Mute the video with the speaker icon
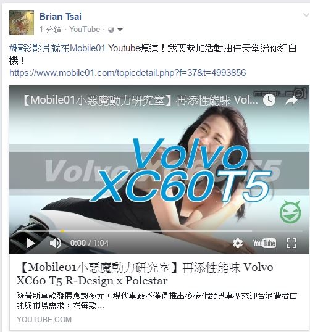Viewport: 310px width, 332px height. coord(56,243)
